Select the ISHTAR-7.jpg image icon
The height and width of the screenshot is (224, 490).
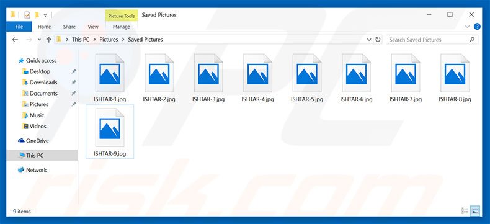[x=406, y=73]
